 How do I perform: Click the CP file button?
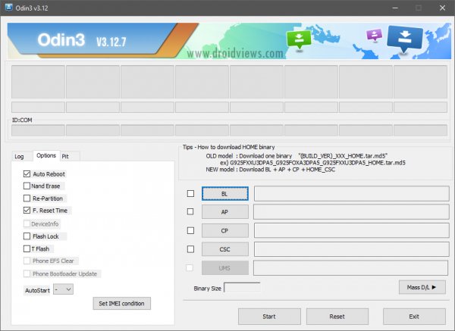pyautogui.click(x=225, y=231)
